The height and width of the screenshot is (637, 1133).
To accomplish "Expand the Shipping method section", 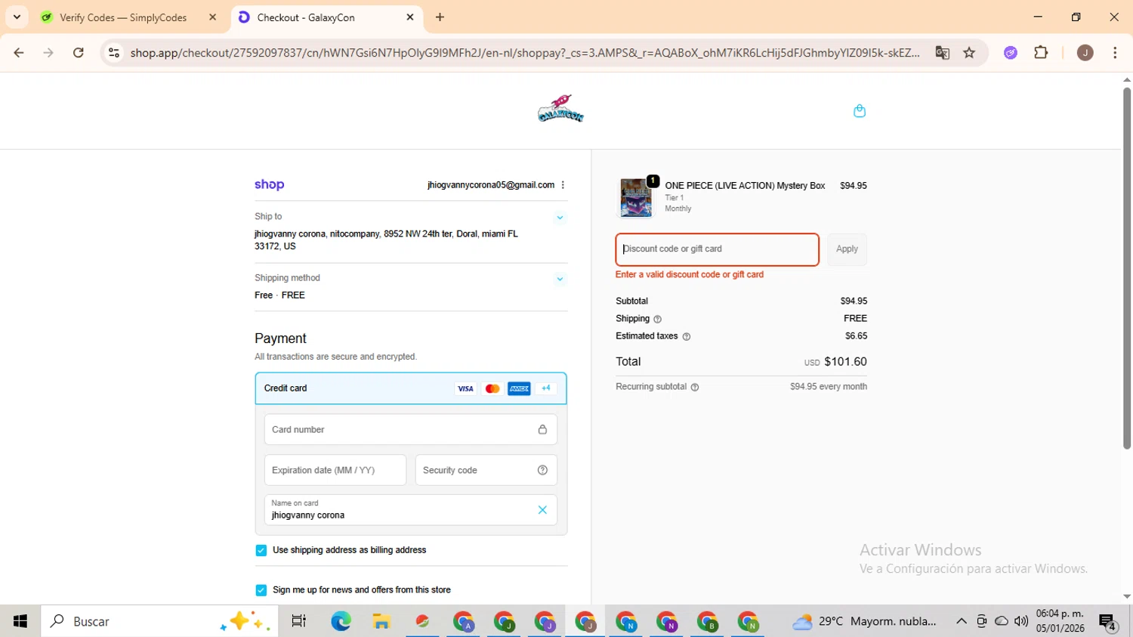I will [x=560, y=279].
